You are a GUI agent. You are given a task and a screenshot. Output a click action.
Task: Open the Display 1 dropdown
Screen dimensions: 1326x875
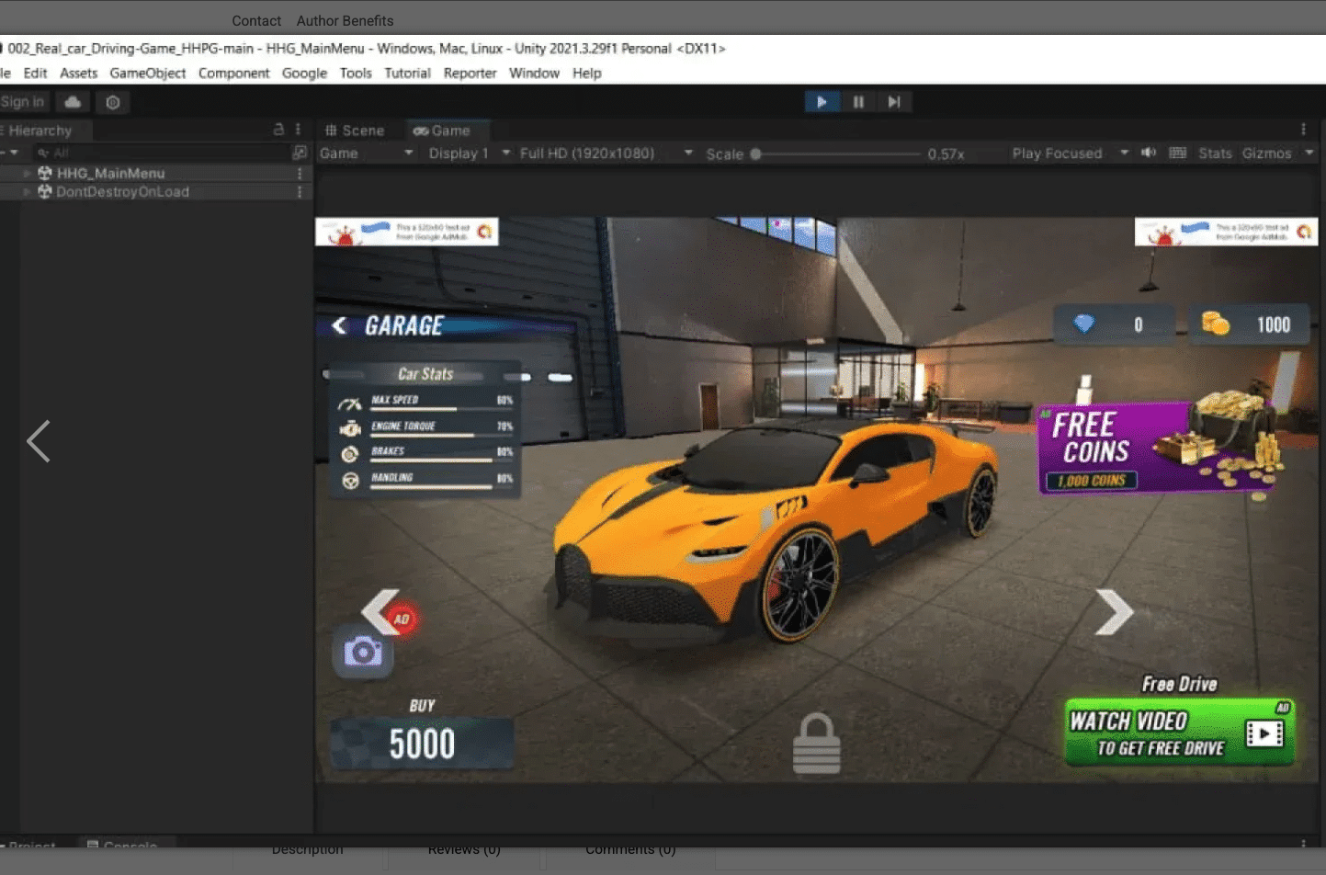(x=469, y=153)
